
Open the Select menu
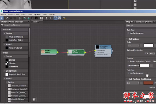24,15
